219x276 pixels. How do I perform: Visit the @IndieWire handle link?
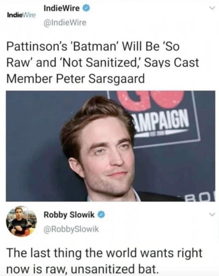(x=65, y=23)
